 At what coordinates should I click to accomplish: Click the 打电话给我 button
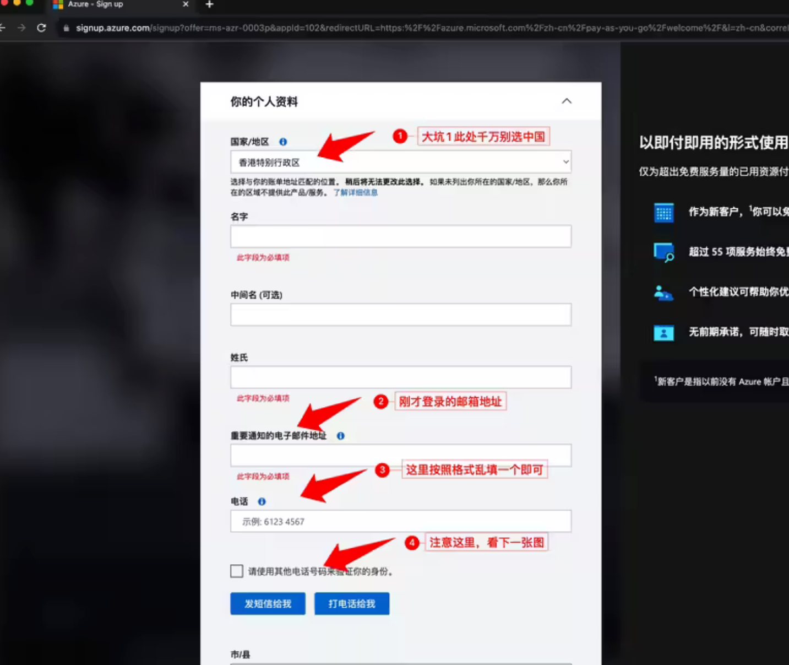[x=352, y=604]
